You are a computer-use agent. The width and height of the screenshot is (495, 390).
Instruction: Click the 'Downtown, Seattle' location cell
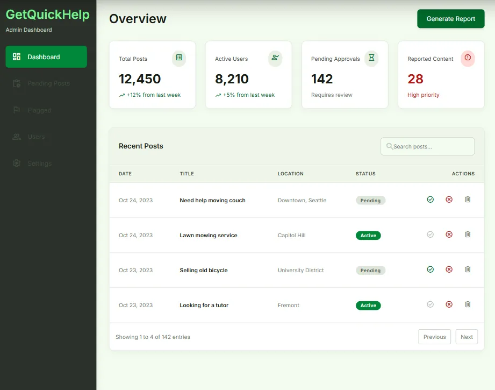pos(302,200)
